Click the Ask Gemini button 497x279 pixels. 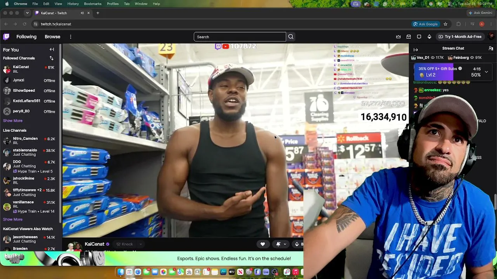pyautogui.click(x=480, y=13)
